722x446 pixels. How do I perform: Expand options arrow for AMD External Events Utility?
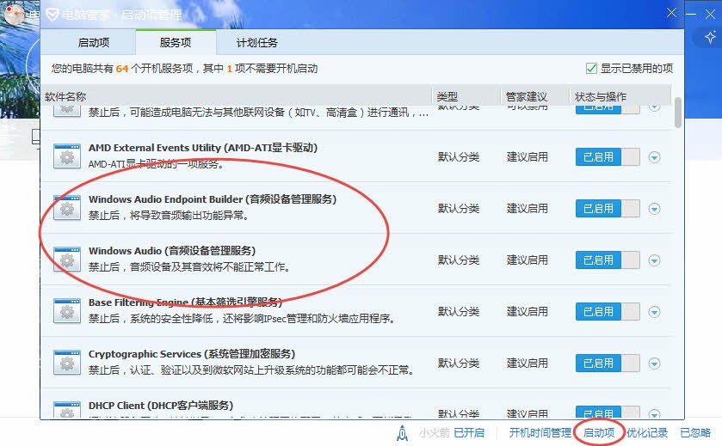pos(654,157)
